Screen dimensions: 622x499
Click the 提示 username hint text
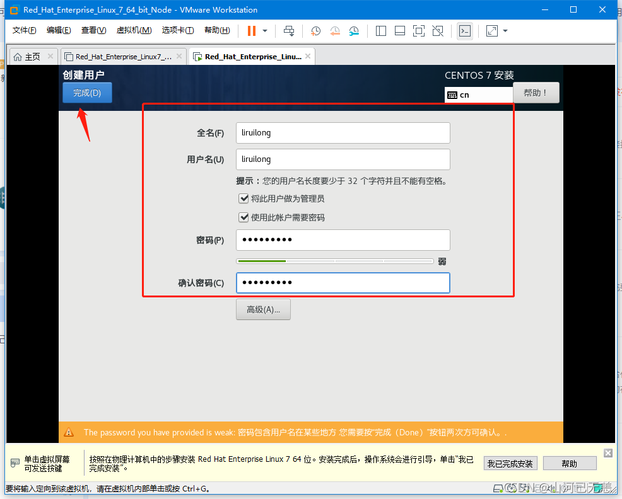[x=343, y=181]
